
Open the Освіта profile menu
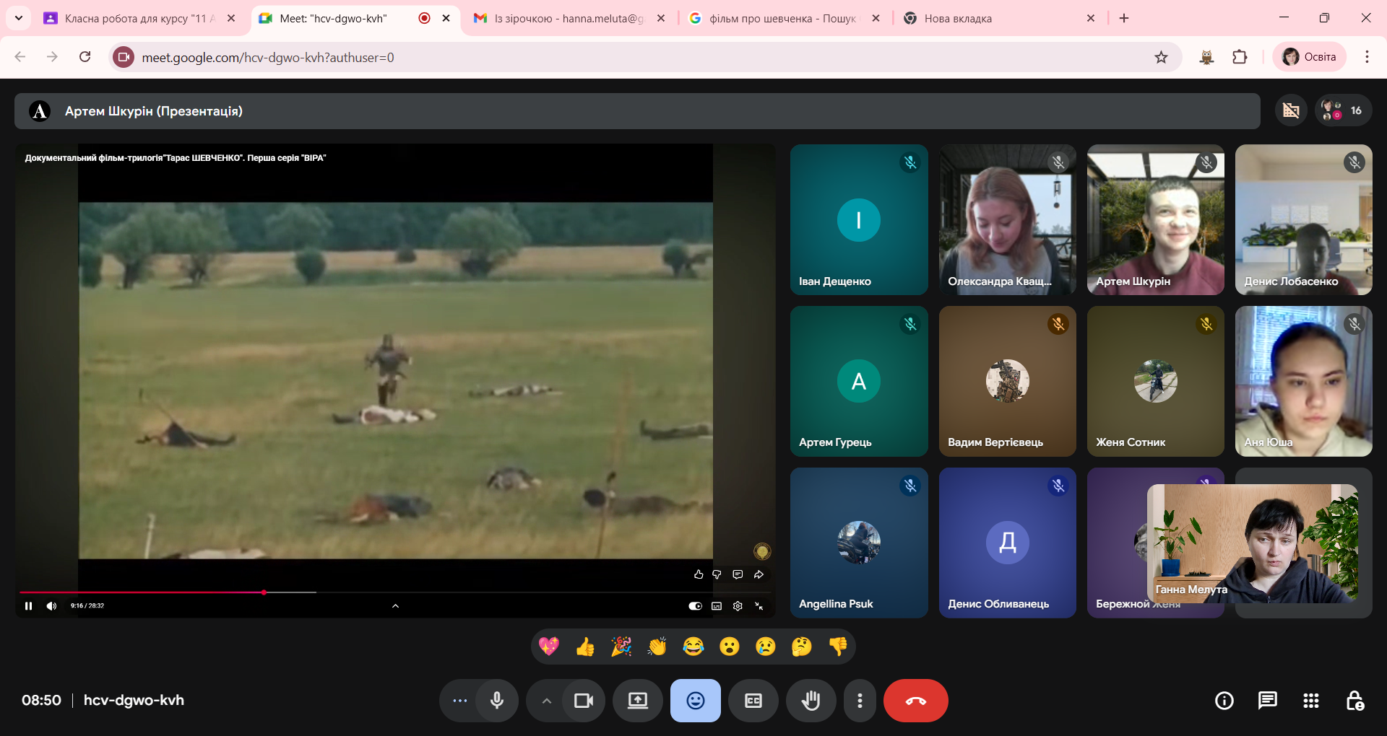coord(1309,57)
